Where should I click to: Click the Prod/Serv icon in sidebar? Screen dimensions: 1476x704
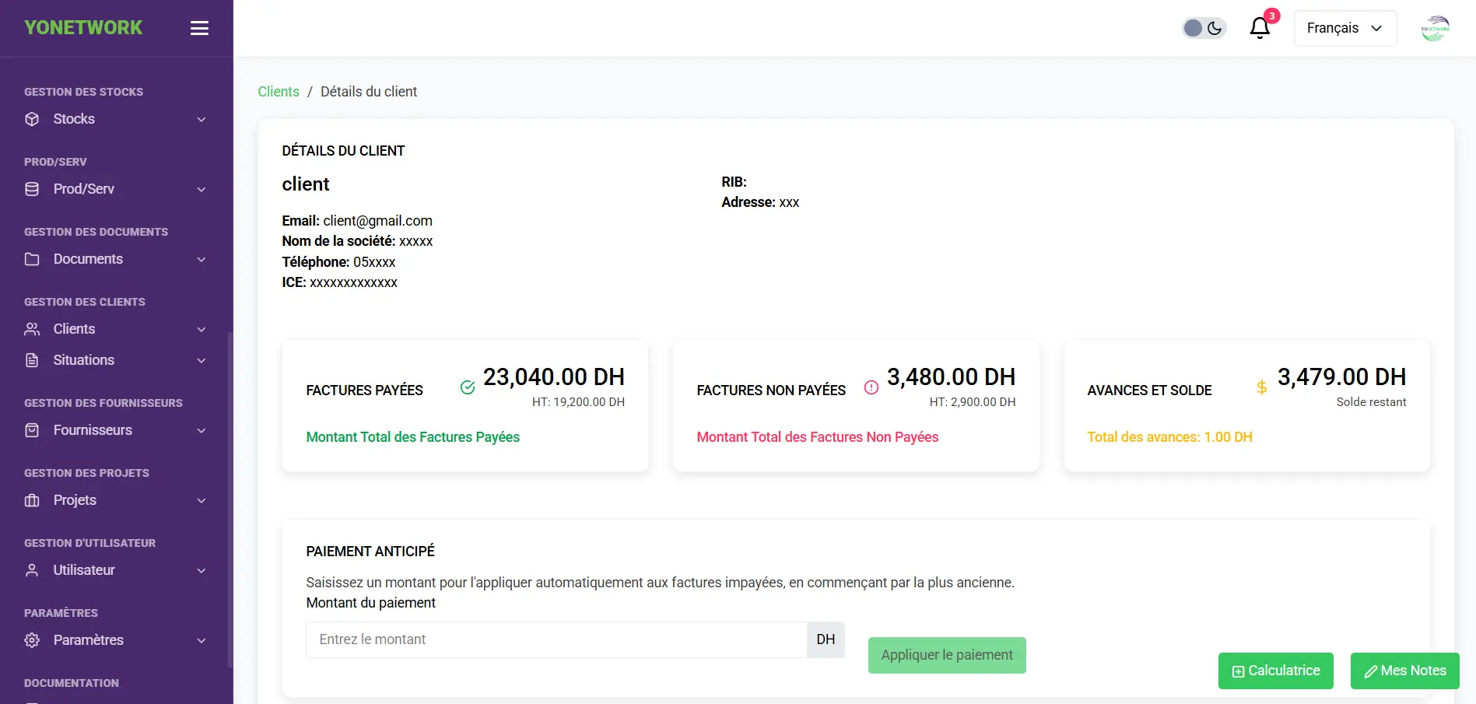pyautogui.click(x=32, y=188)
